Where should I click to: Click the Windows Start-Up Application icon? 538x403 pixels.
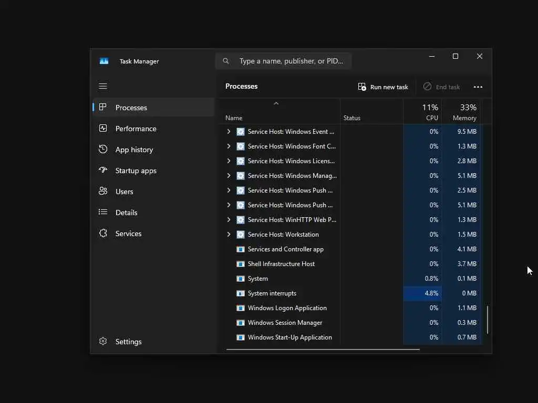click(241, 337)
